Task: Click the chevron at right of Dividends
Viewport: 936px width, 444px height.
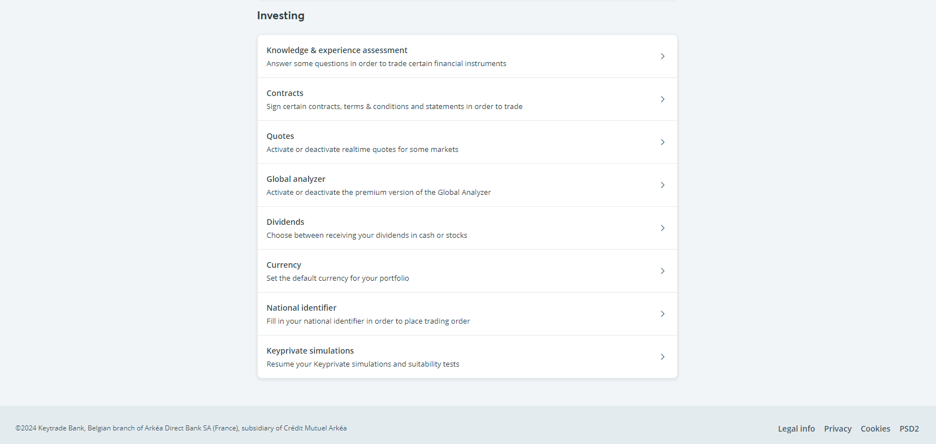Action: point(662,228)
